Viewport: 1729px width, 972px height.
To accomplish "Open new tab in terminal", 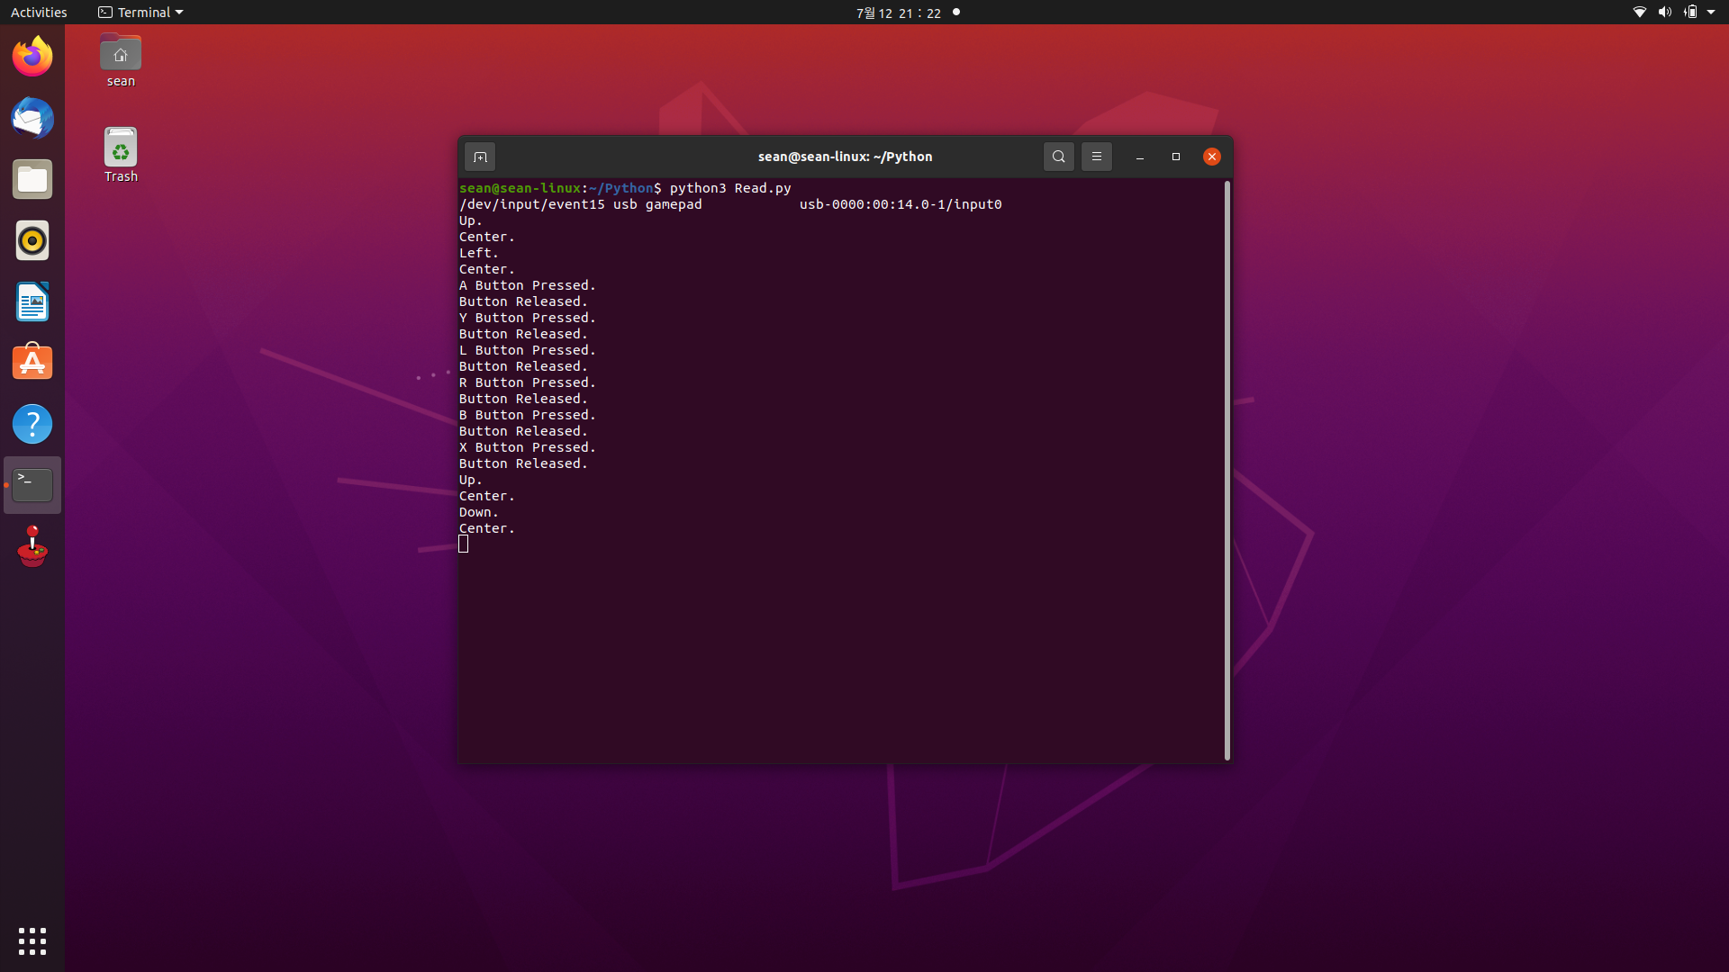I will pyautogui.click(x=480, y=157).
